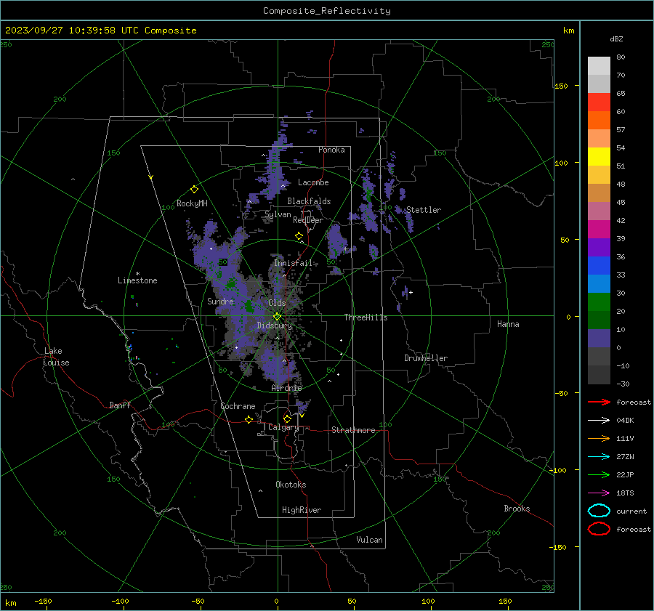The width and height of the screenshot is (654, 611).
Task: Click the Limestone label
Action: click(137, 280)
